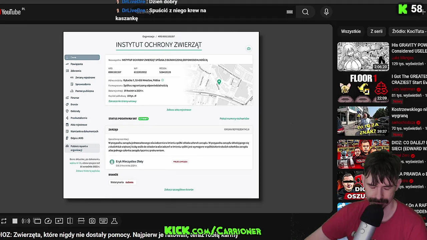Click the briefcase icon near the title

coord(249,49)
